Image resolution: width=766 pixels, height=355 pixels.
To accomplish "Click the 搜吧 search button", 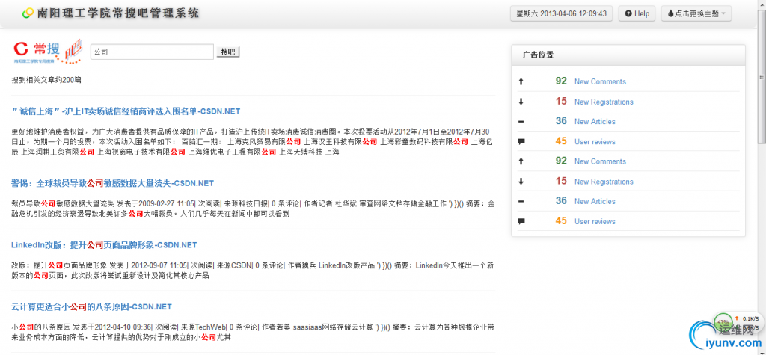I will (x=228, y=52).
